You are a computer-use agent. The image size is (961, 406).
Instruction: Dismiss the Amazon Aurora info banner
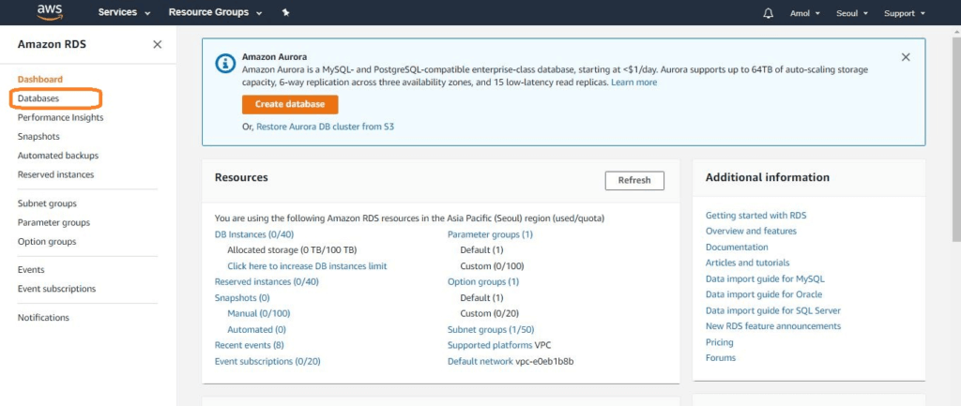pos(906,57)
